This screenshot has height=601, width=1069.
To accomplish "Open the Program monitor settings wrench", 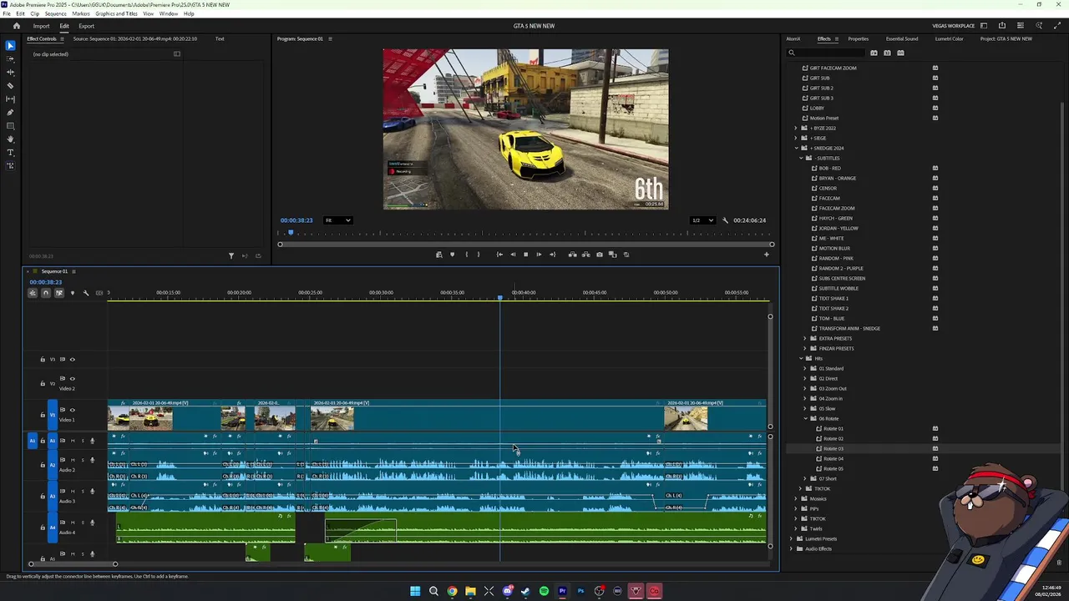I will 725,220.
